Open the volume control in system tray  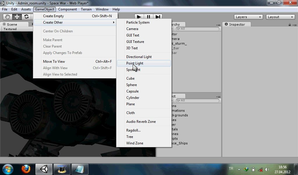pyautogui.click(x=267, y=169)
